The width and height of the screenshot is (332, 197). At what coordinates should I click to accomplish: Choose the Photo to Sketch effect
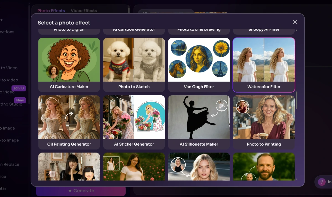coord(134,65)
